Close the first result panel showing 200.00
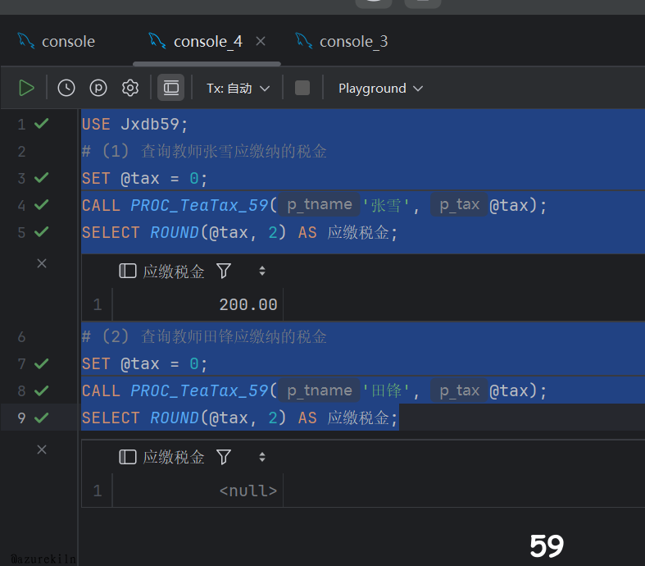 point(42,263)
